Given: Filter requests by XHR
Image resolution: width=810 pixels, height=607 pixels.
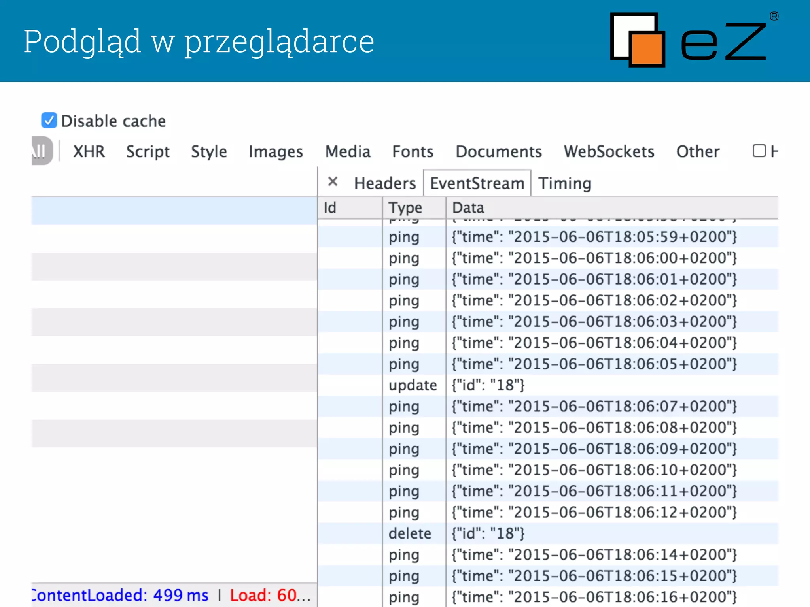Looking at the screenshot, I should point(89,152).
